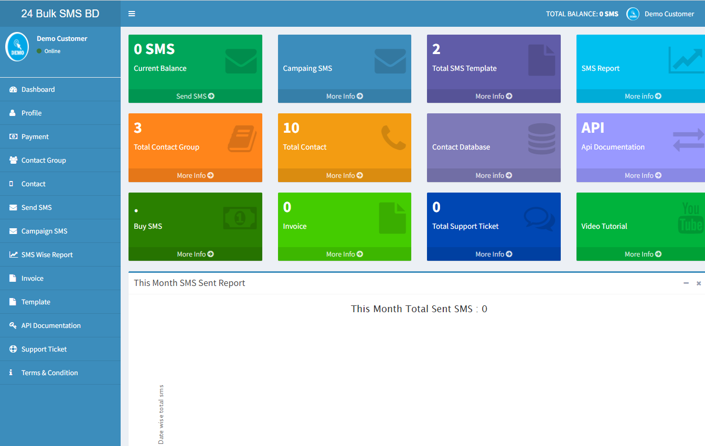Close the This Month SMS Sent Report panel
The width and height of the screenshot is (705, 446).
[698, 283]
